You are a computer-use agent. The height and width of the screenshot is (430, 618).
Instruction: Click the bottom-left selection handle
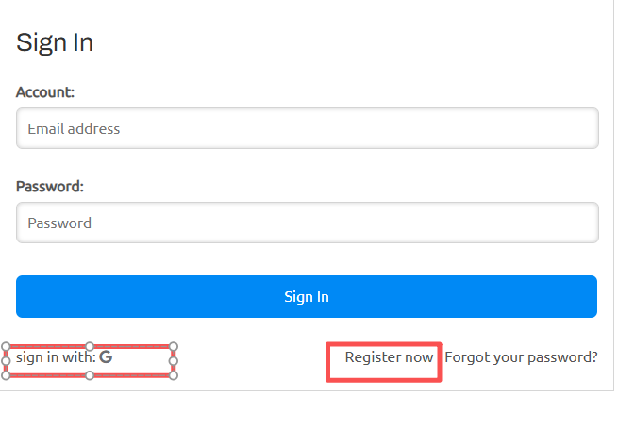tap(6, 375)
